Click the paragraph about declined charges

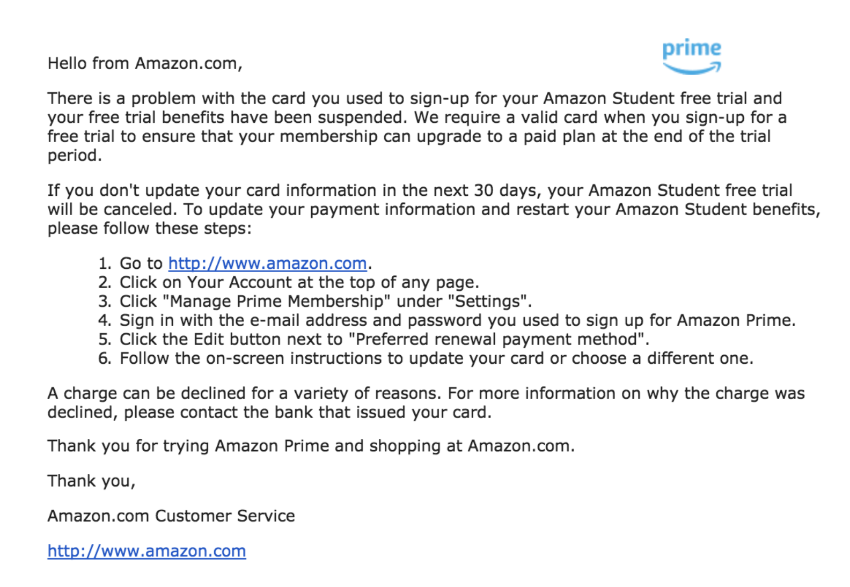click(426, 402)
